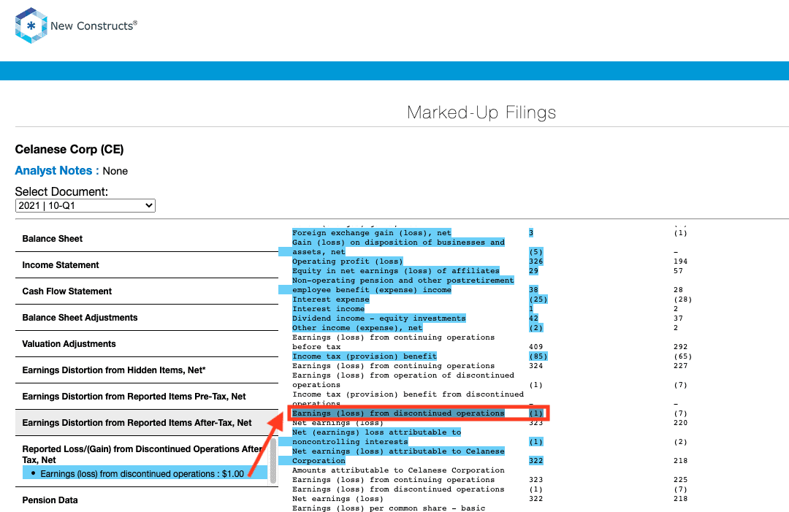Click highlighted 'Other income (expense), net' line

[357, 329]
